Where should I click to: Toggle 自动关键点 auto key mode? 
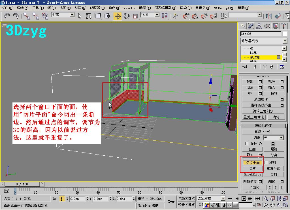[186, 199]
